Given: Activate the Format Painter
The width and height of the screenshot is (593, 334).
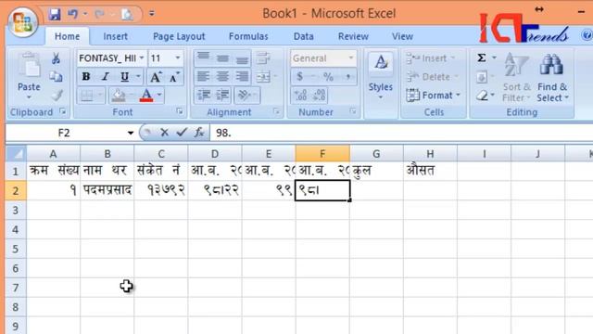Looking at the screenshot, I should pyautogui.click(x=57, y=95).
